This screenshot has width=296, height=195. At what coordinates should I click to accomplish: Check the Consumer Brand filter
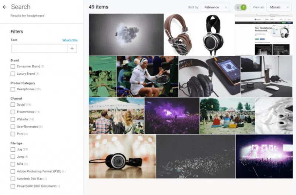13,67
